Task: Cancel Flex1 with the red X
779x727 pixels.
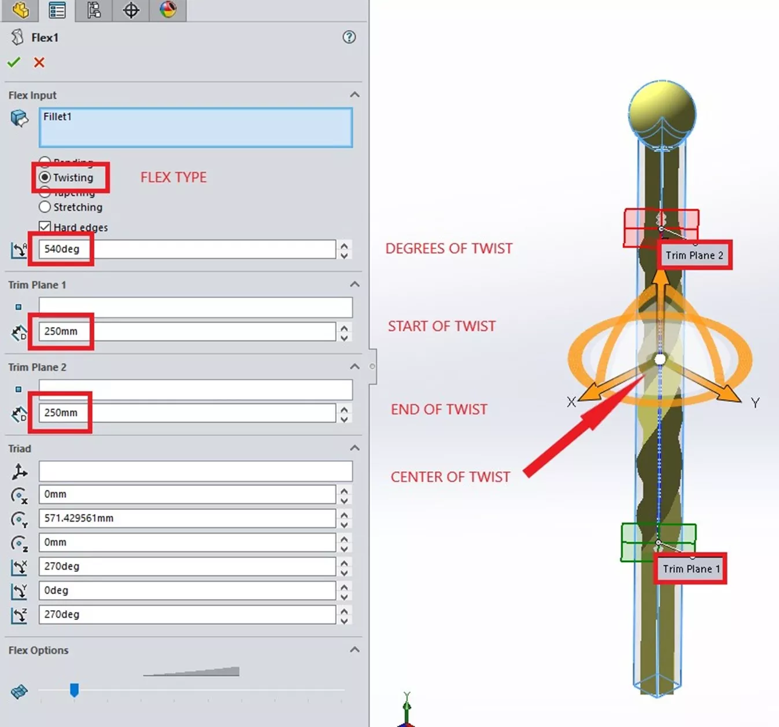Action: click(x=38, y=63)
